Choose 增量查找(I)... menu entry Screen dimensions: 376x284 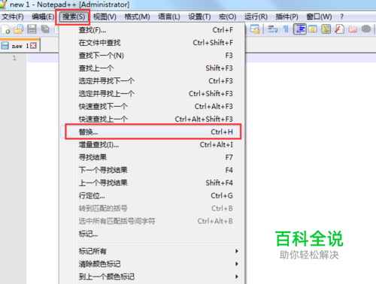tap(153, 145)
